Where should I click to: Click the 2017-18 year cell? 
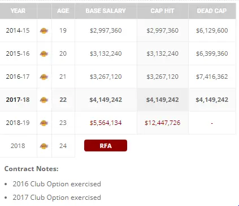click(x=18, y=100)
